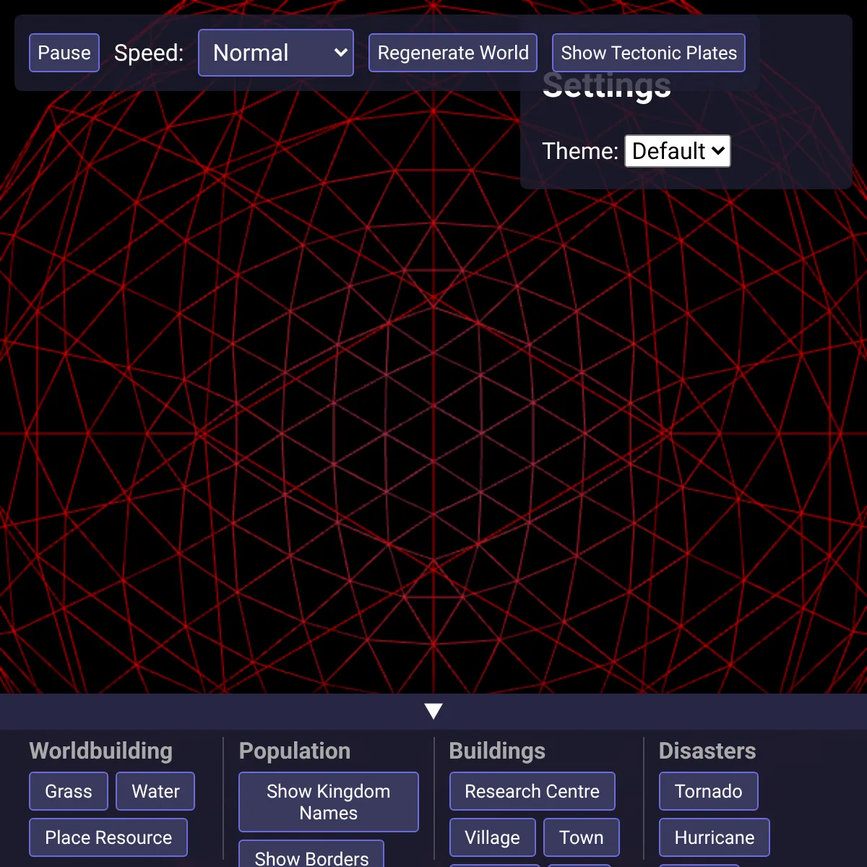Image resolution: width=867 pixels, height=867 pixels.
Task: Click the Speed: label
Action: (149, 53)
